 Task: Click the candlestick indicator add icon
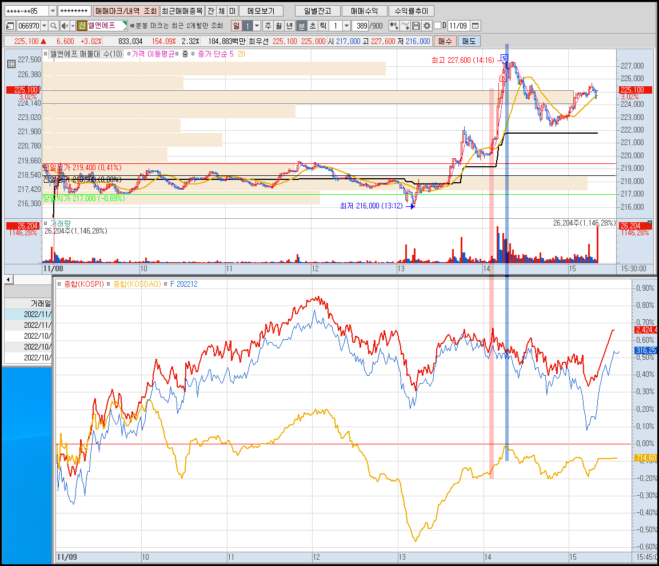click(394, 26)
